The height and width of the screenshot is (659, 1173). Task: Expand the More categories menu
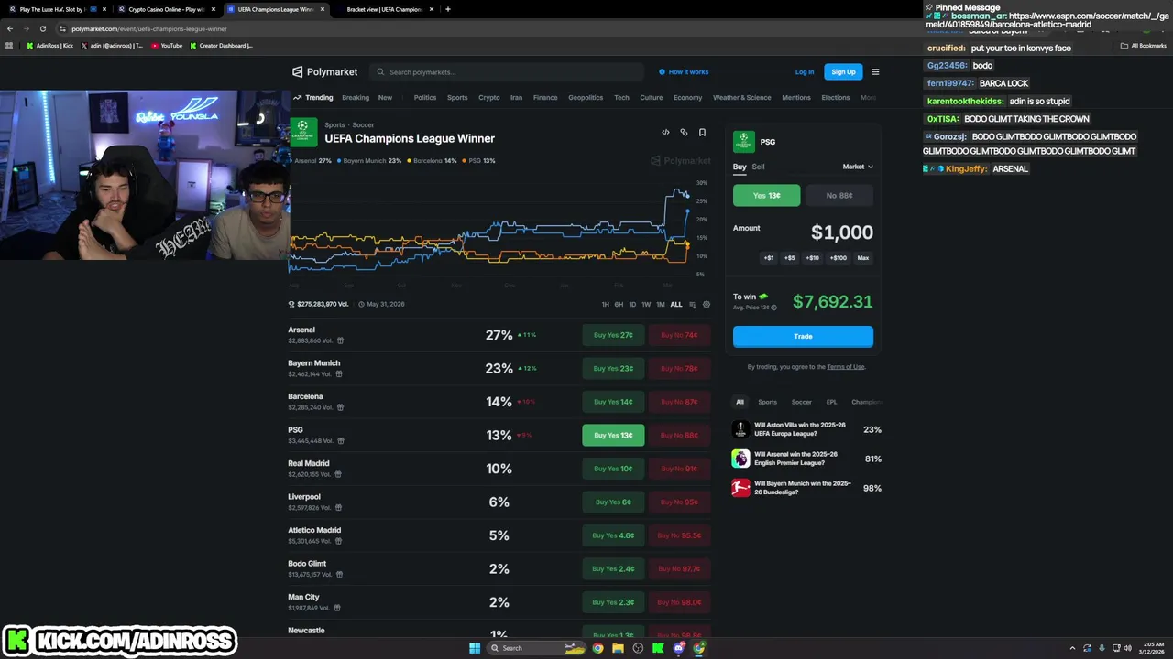[x=868, y=98]
